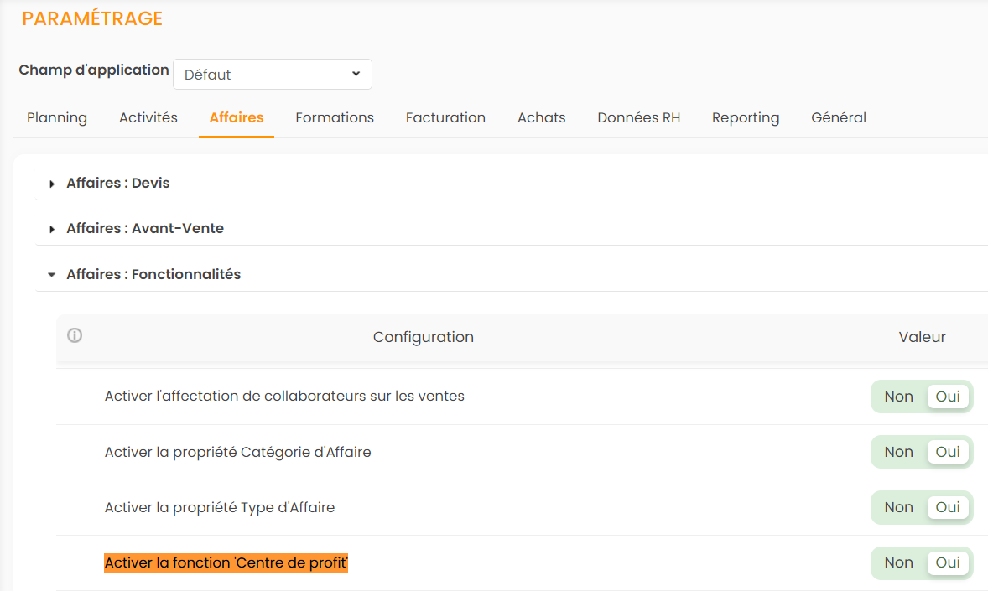The width and height of the screenshot is (988, 591).
Task: Set collaborator assignment on sales to Non
Action: coord(898,397)
